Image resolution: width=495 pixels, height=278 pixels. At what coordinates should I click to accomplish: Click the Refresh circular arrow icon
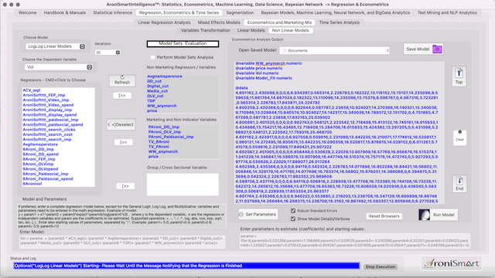click(122, 77)
